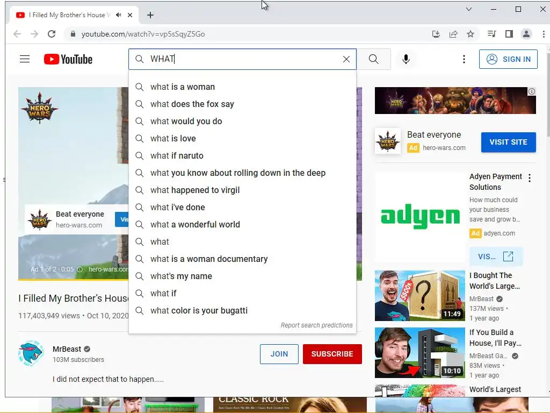
Task: Pick suggestion 'what happened to virgil'
Action: click(x=242, y=190)
